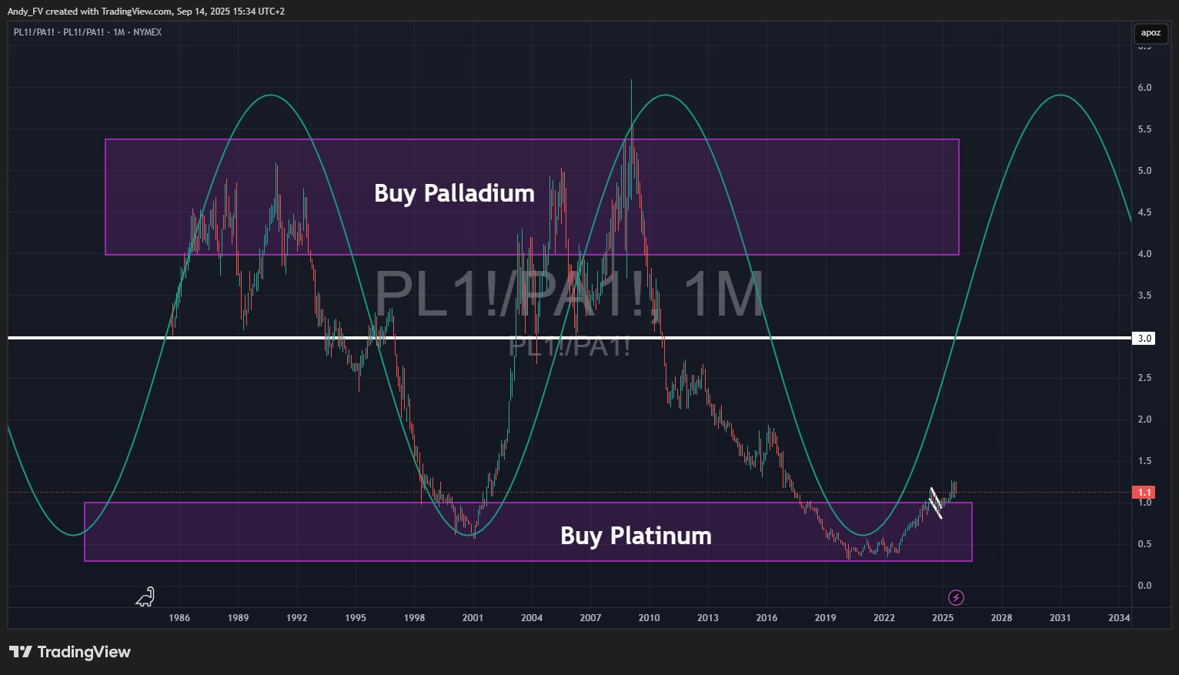Click the purple lightning bolt icon
This screenshot has height=675, width=1179.
(x=956, y=597)
